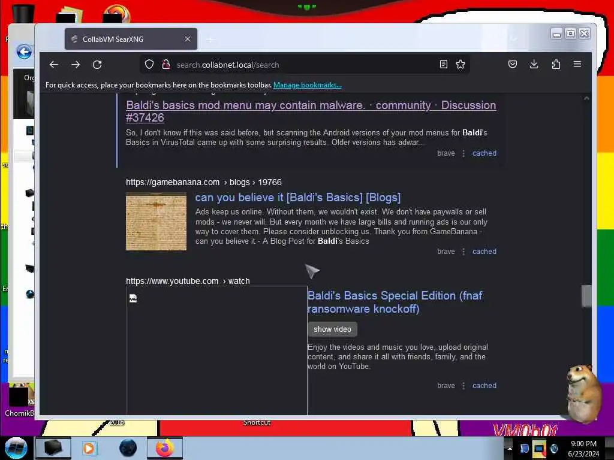The image size is (614, 460).
Task: Go back with Firefox back arrow
Action: [x=54, y=65]
